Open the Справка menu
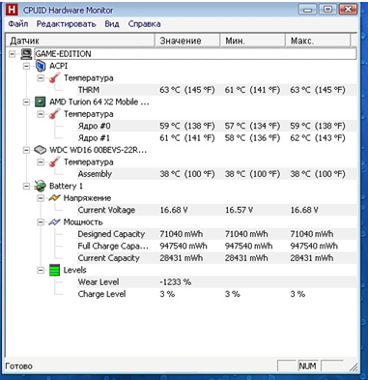The image size is (368, 380). coord(144,24)
